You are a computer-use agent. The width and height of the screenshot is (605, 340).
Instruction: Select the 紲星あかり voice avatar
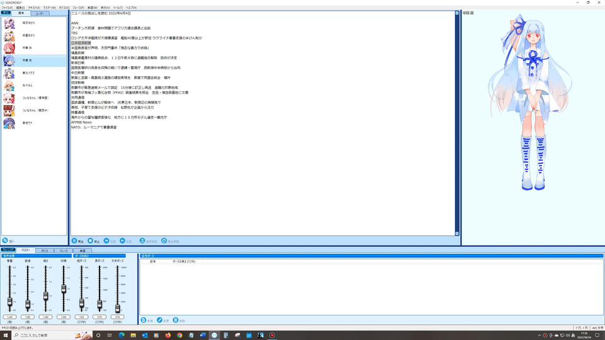pos(9,35)
